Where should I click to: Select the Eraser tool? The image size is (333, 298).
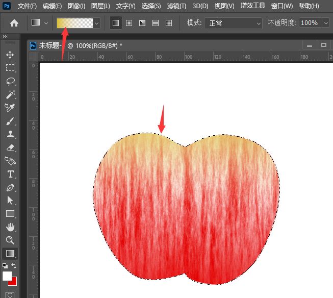pyautogui.click(x=10, y=148)
